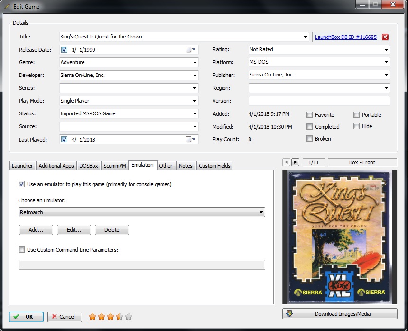Show next image with right arrow
The width and height of the screenshot is (408, 331).
(x=295, y=162)
